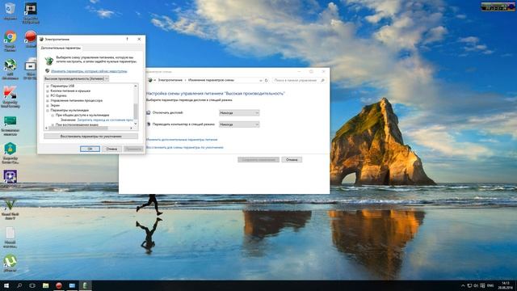Open the ENG language indicator in tray

(490, 285)
